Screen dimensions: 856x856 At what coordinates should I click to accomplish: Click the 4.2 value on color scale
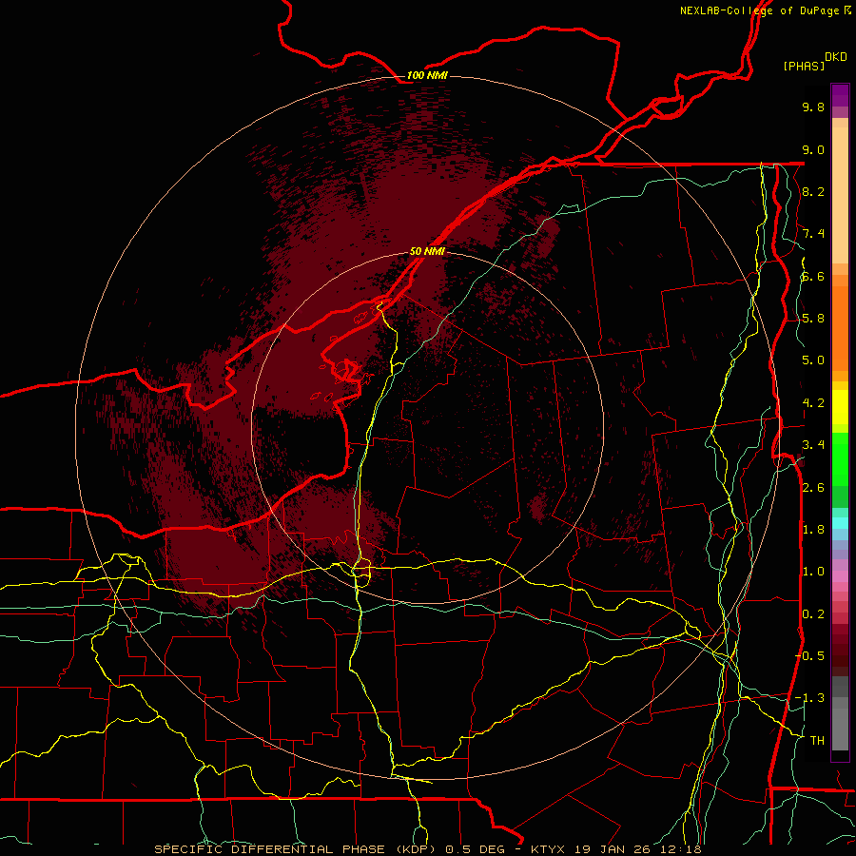pyautogui.click(x=813, y=403)
